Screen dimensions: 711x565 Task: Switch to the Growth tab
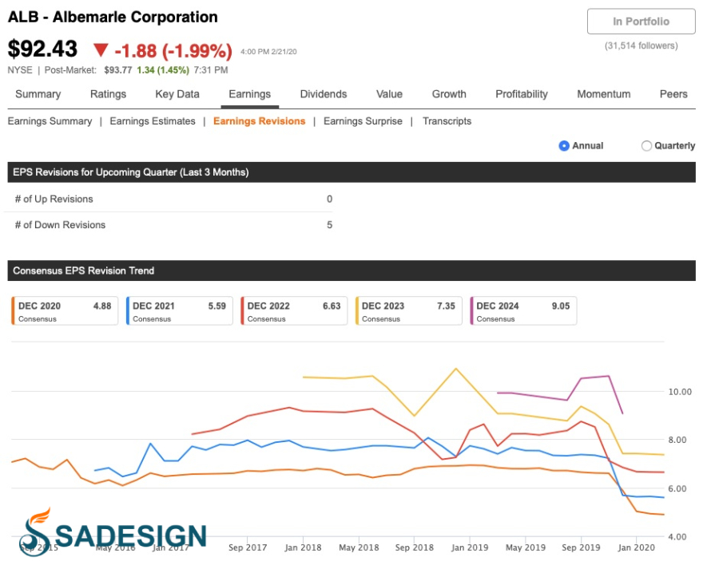(449, 94)
